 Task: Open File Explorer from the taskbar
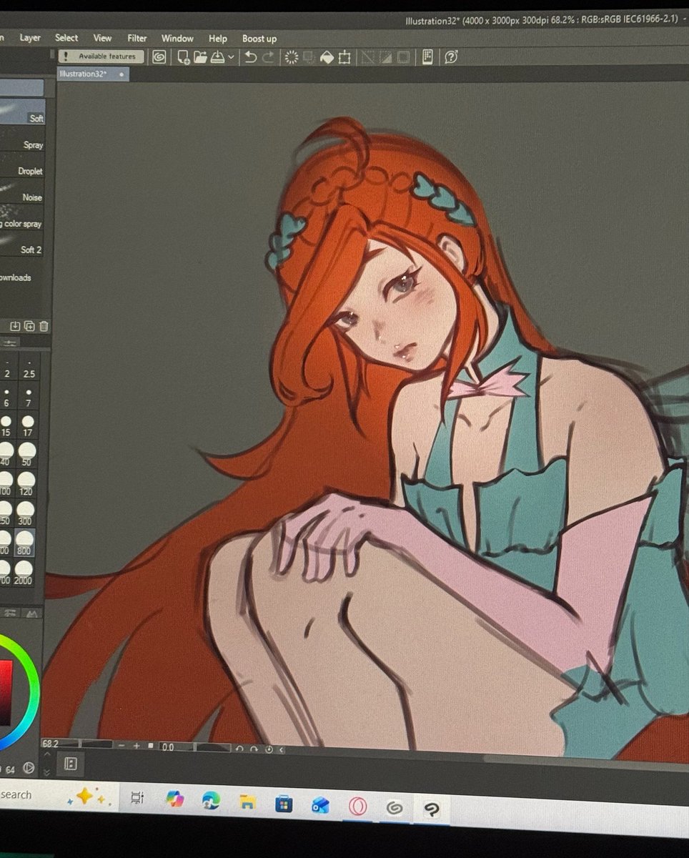[247, 802]
